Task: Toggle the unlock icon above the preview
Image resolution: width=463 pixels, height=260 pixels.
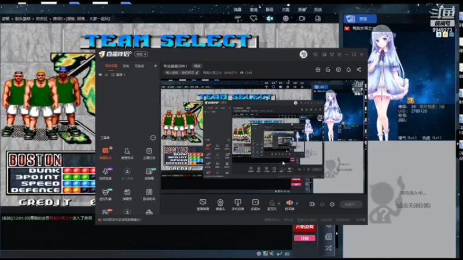Action: [328, 69]
